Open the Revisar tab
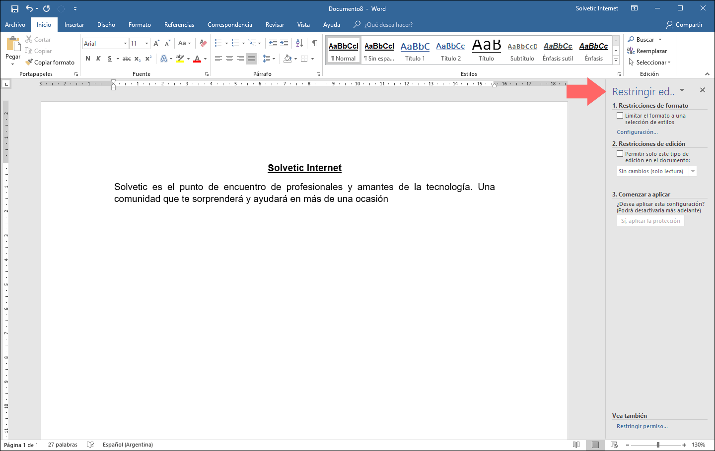Screen dimensions: 715x451 click(275, 25)
